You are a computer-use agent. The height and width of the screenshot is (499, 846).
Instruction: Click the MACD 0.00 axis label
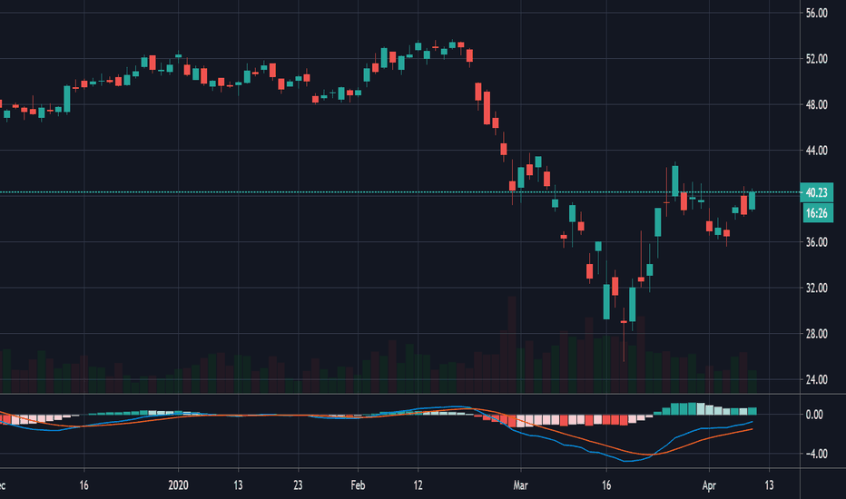pos(814,415)
